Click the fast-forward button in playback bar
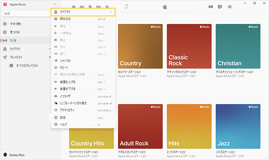 click(x=99, y=7)
